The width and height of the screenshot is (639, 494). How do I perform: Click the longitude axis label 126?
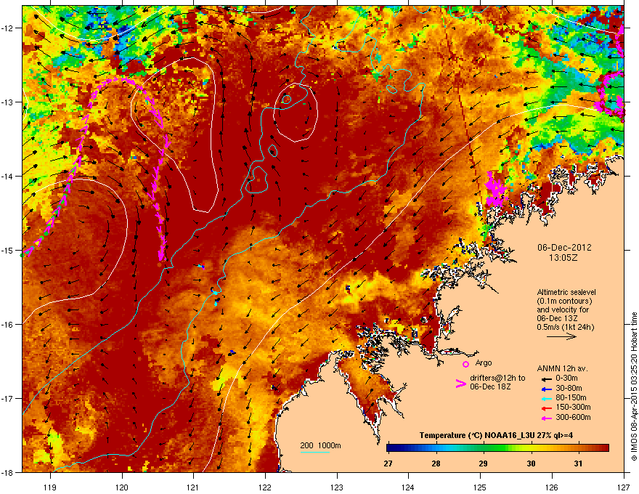tap(552, 487)
